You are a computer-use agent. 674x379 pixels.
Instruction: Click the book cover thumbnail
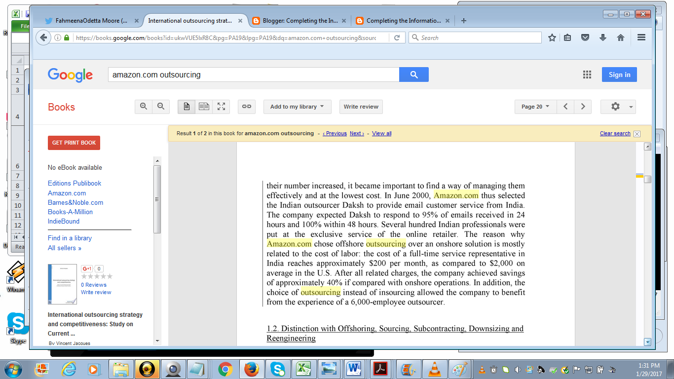pos(62,284)
